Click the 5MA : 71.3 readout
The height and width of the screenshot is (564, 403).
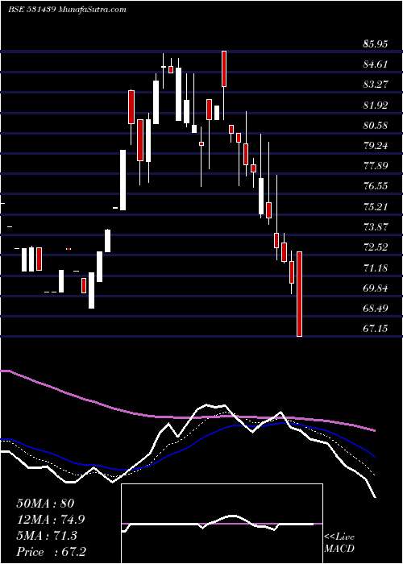tap(47, 536)
